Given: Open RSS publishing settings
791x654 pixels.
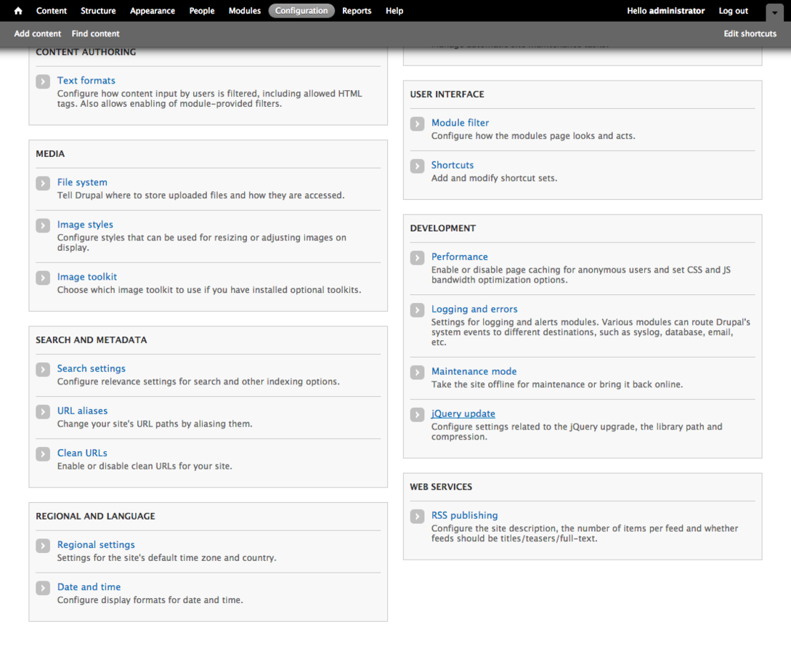Looking at the screenshot, I should (465, 515).
